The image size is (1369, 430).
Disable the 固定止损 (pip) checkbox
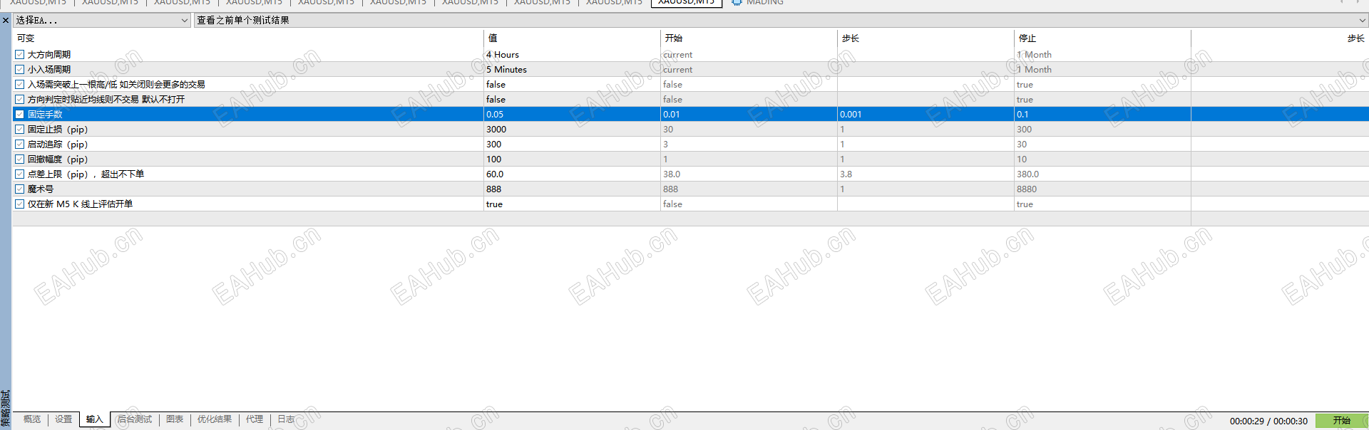click(20, 129)
